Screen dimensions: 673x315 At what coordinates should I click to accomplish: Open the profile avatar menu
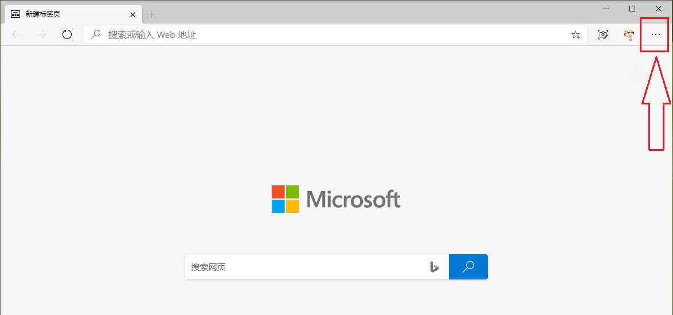click(629, 34)
